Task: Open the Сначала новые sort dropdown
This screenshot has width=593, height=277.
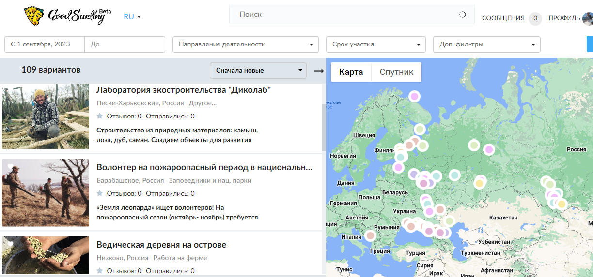Action: click(x=258, y=71)
